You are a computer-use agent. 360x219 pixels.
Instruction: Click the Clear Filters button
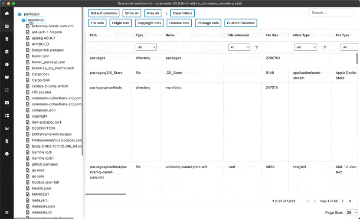click(183, 13)
